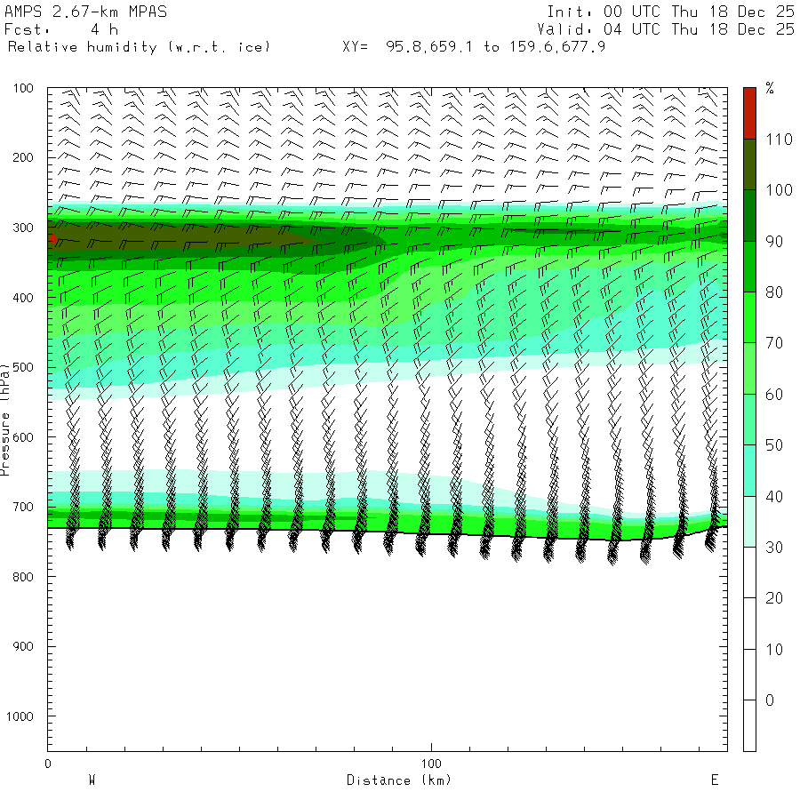
Task: Click the 'Distance (km)' axis label
Action: [399, 780]
